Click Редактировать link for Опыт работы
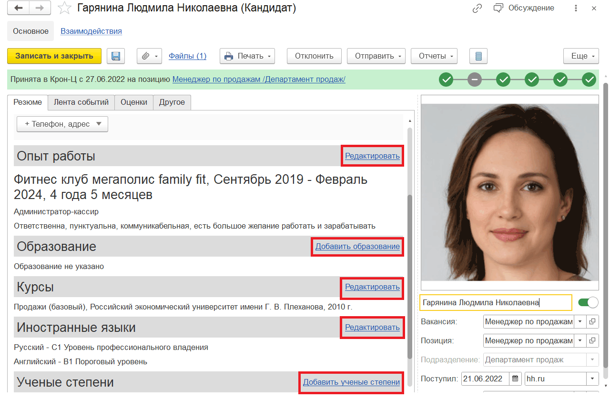This screenshot has height=399, width=610. [372, 156]
